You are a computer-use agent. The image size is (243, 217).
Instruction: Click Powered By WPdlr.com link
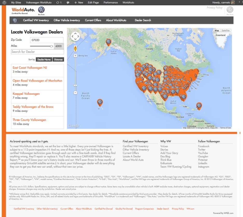click(x=223, y=213)
